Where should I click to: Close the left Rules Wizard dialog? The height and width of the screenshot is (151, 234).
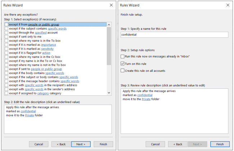click(111, 5)
